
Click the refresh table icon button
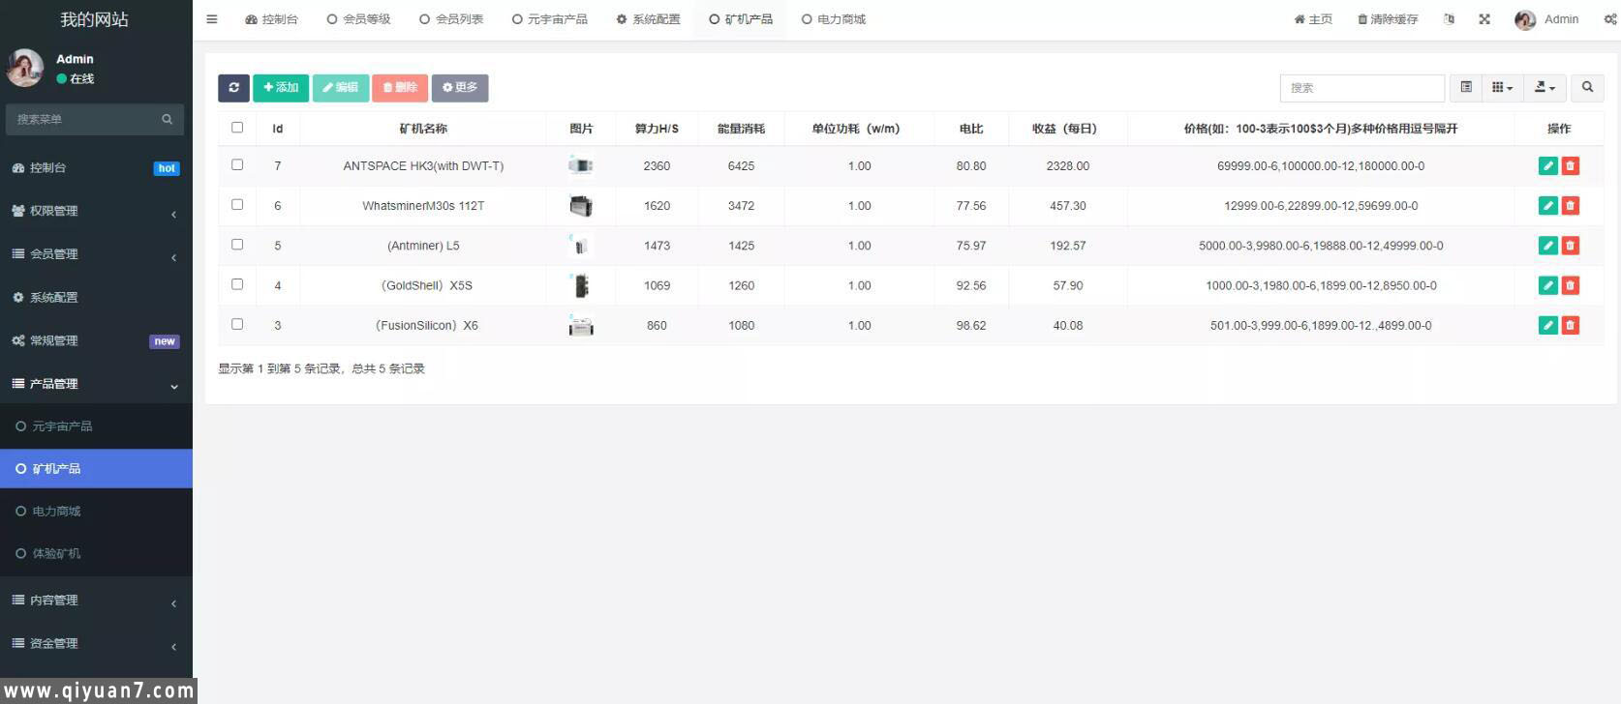point(233,88)
